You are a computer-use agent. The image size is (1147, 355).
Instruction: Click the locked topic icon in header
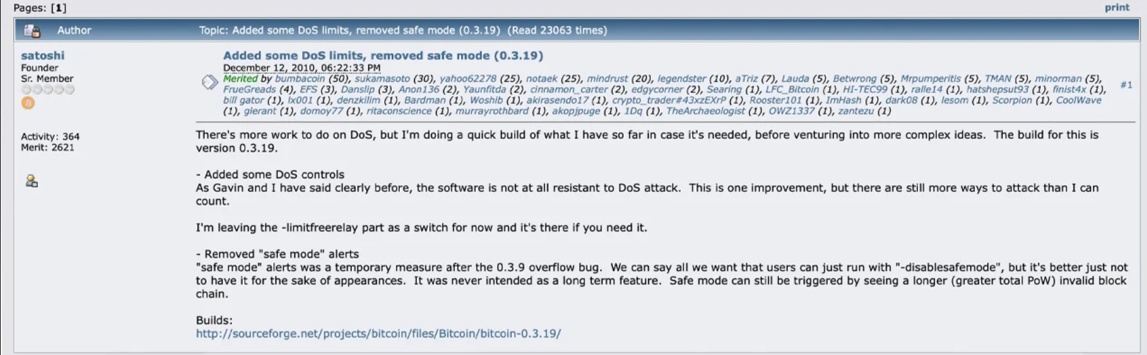point(32,31)
